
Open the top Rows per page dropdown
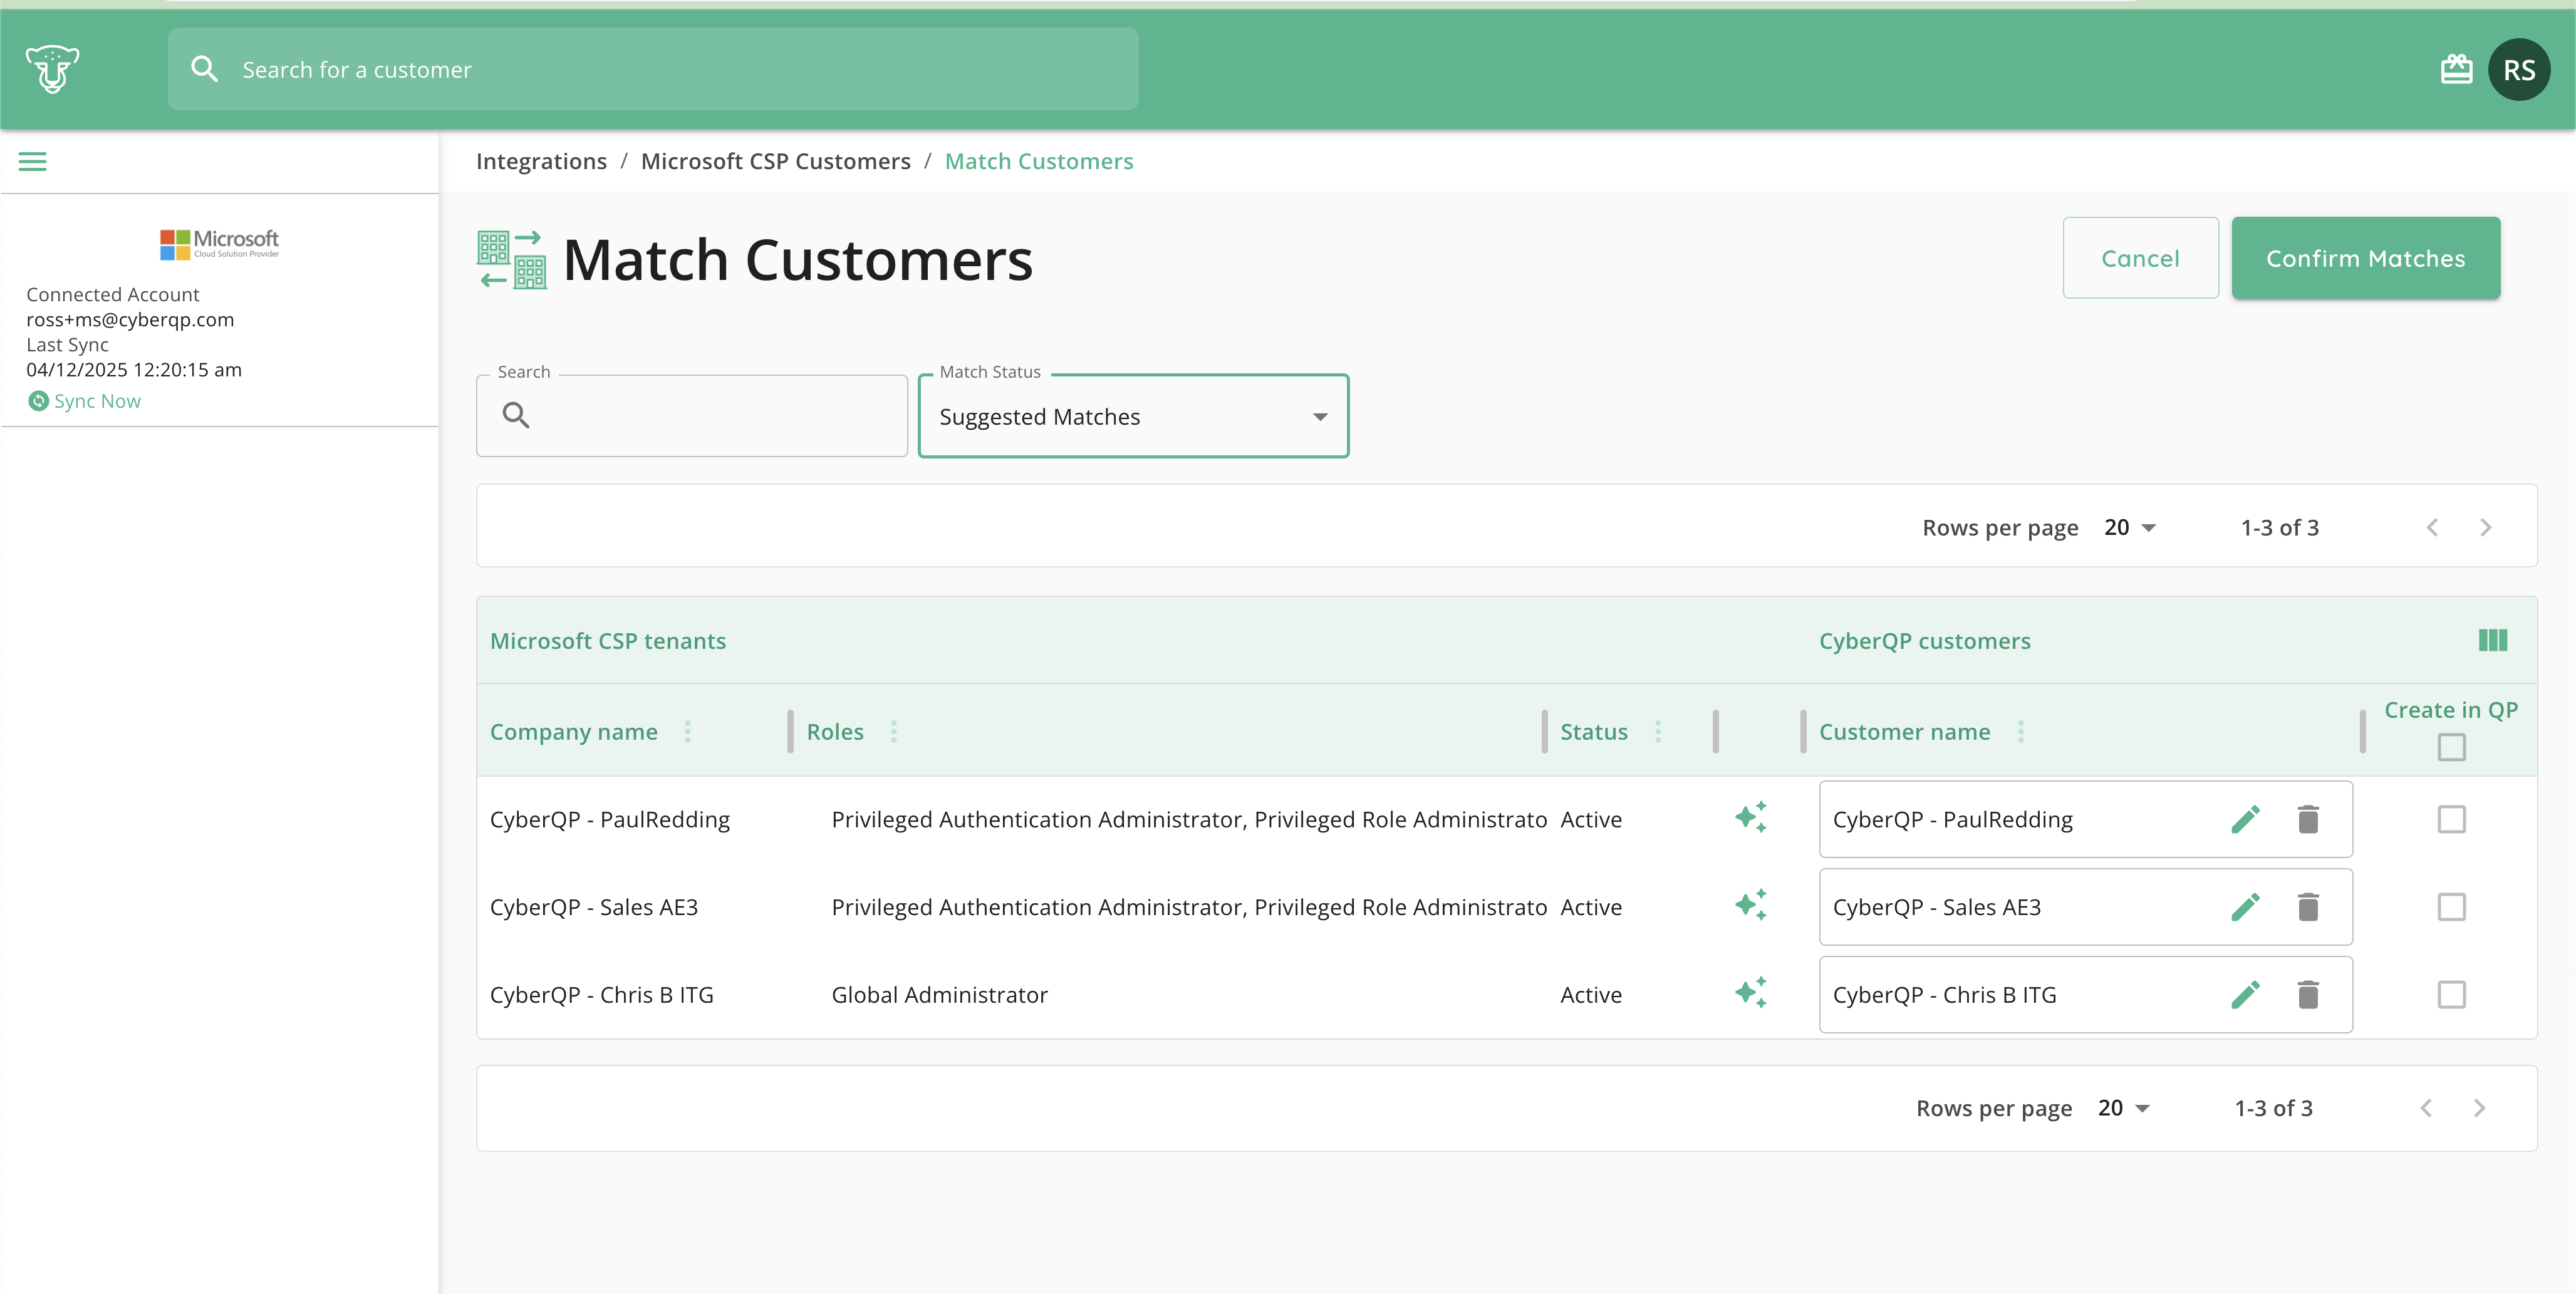click(x=2129, y=527)
